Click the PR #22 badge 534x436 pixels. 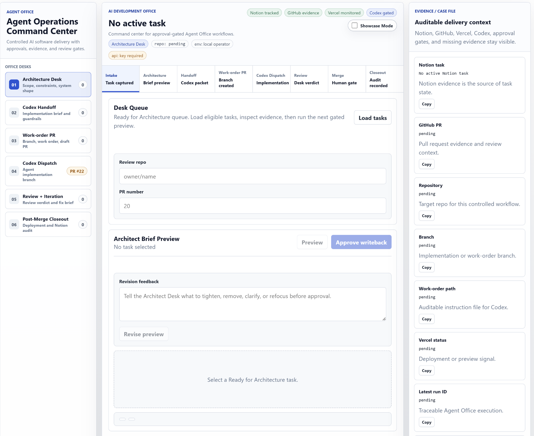pyautogui.click(x=77, y=171)
